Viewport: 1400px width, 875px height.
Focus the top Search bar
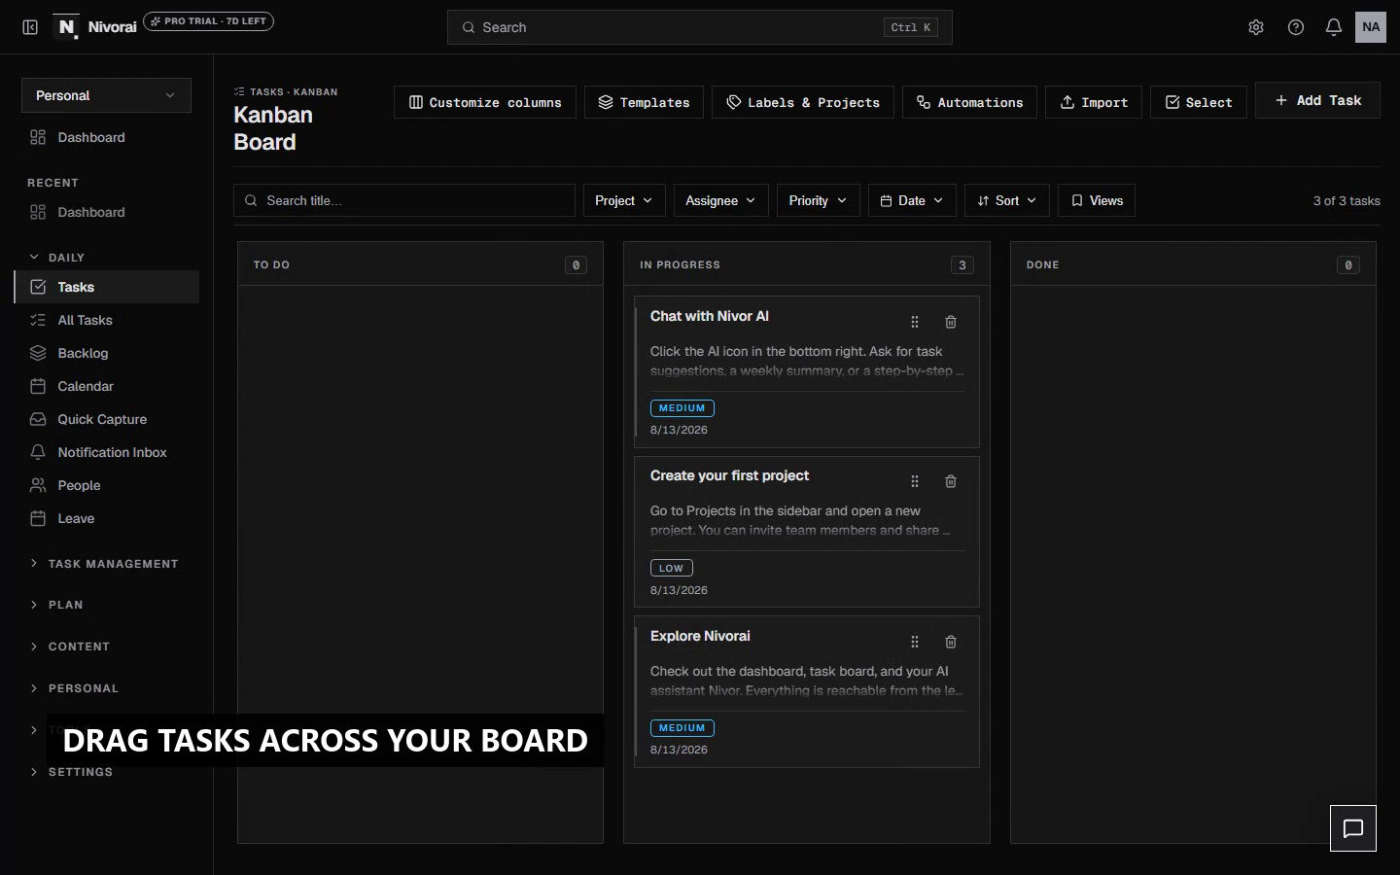coord(699,27)
